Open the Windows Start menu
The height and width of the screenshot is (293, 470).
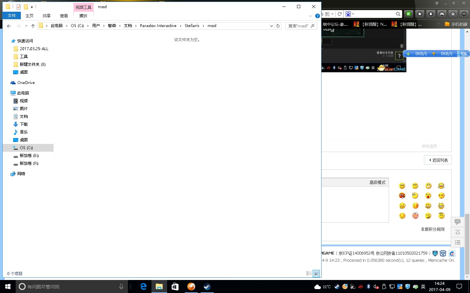point(8,286)
